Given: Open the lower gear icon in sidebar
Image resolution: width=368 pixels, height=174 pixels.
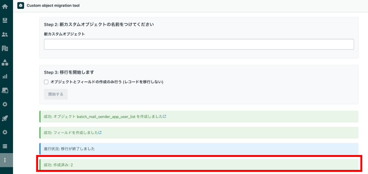Looking at the screenshot, I should point(5,132).
